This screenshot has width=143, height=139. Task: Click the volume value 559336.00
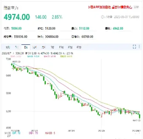click(21, 37)
